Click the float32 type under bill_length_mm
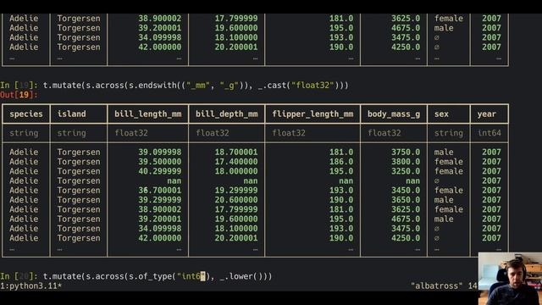 click(131, 133)
